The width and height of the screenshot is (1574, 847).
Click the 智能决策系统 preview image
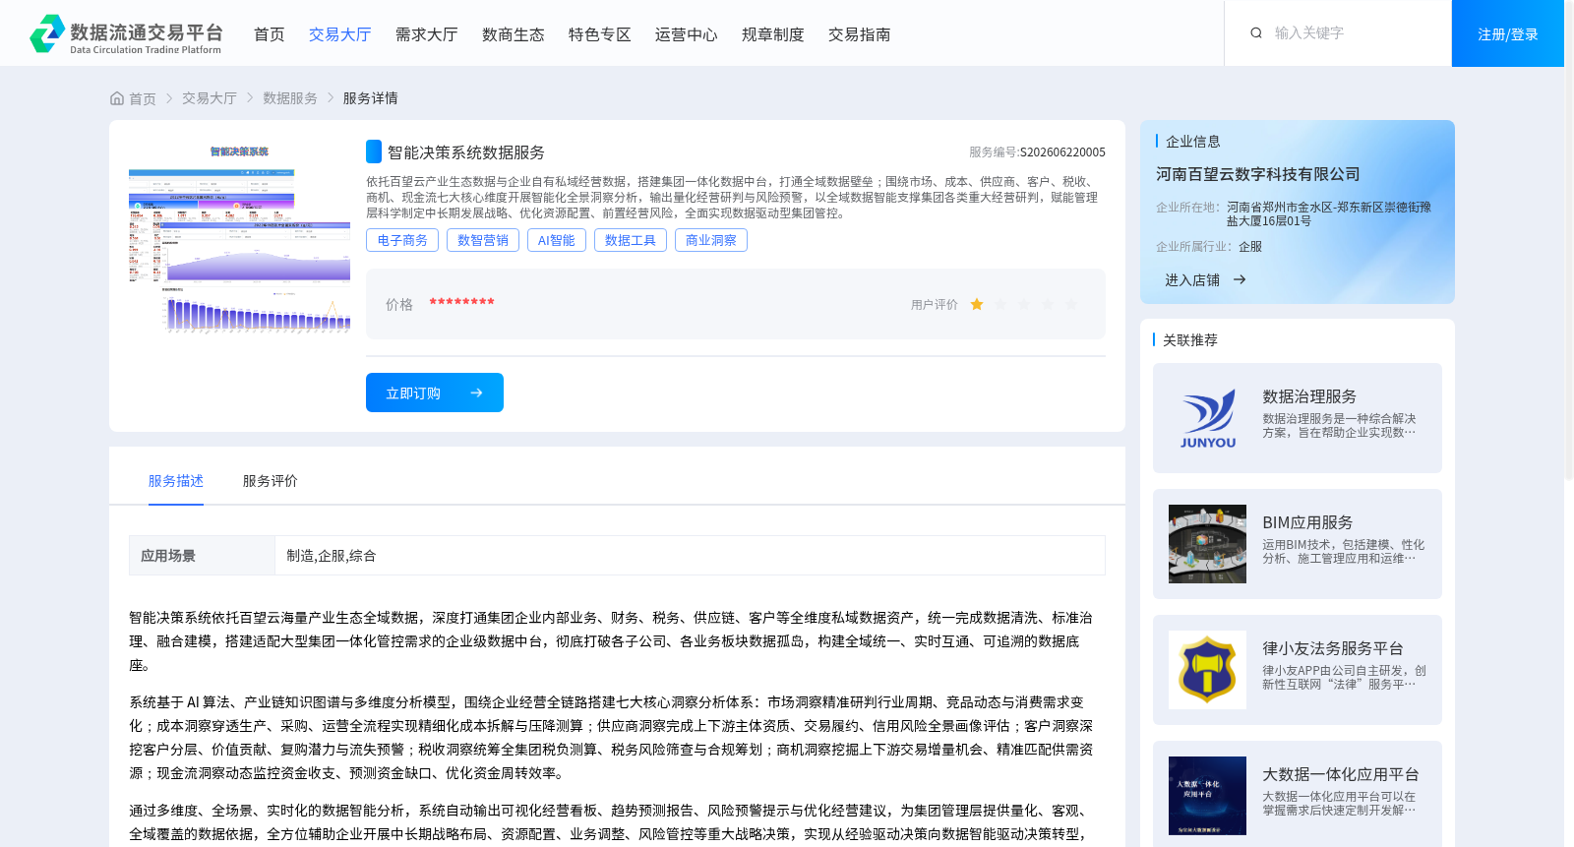point(239,238)
